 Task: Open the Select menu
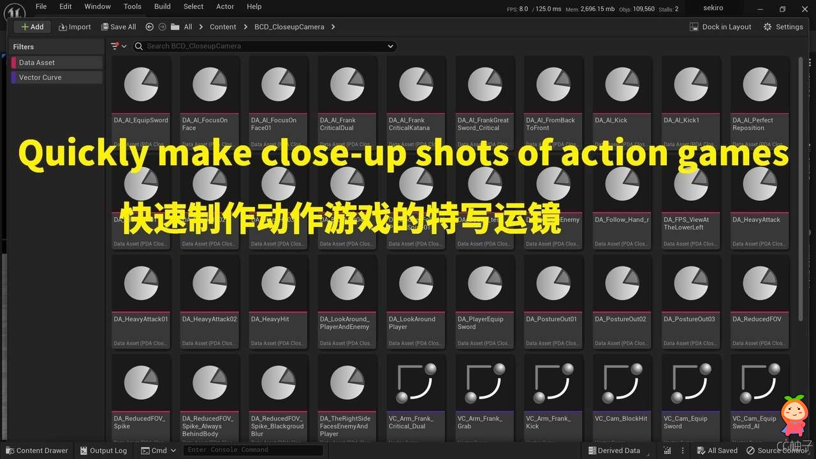coord(193,6)
